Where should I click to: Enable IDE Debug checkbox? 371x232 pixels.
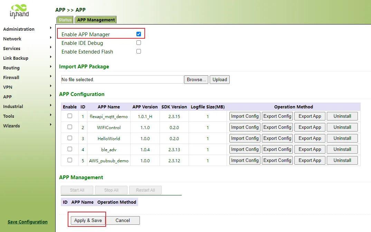(x=139, y=42)
